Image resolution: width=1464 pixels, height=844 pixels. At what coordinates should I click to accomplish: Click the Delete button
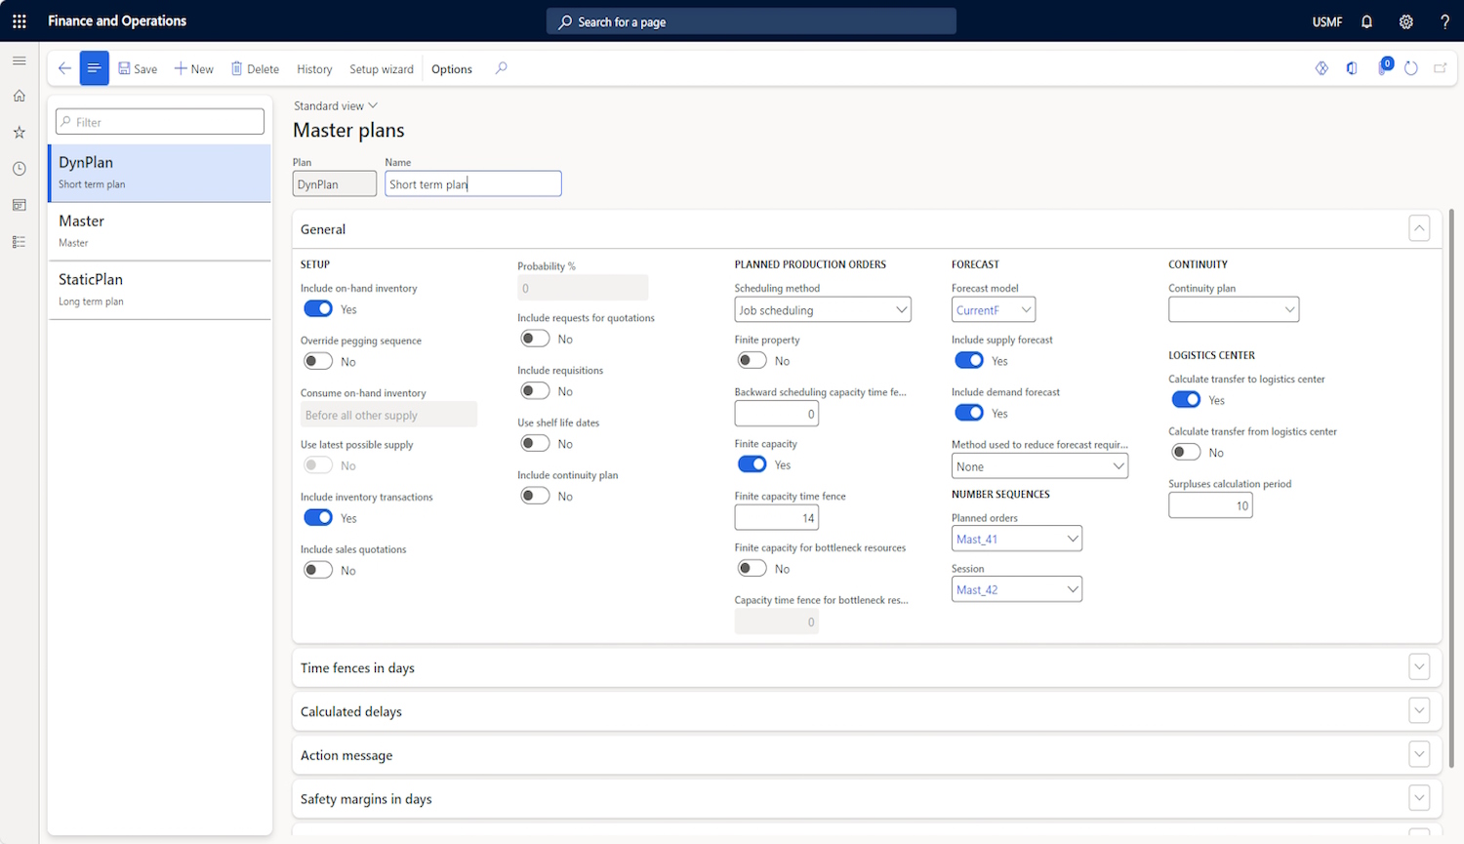255,69
